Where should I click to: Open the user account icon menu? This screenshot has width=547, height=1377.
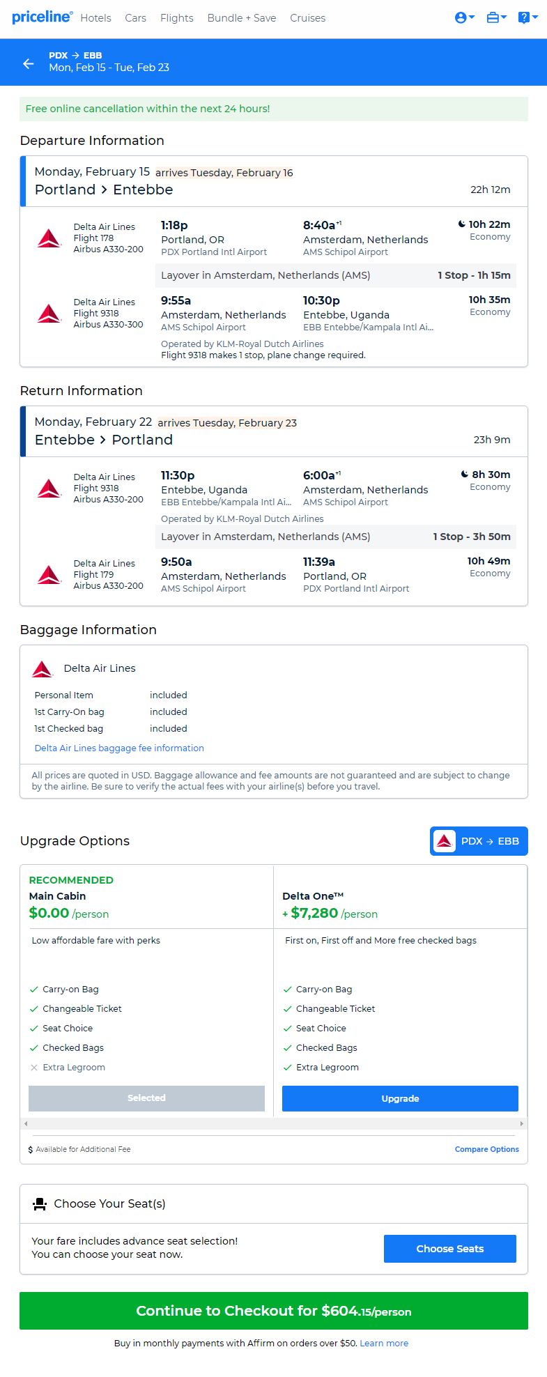coord(464,18)
